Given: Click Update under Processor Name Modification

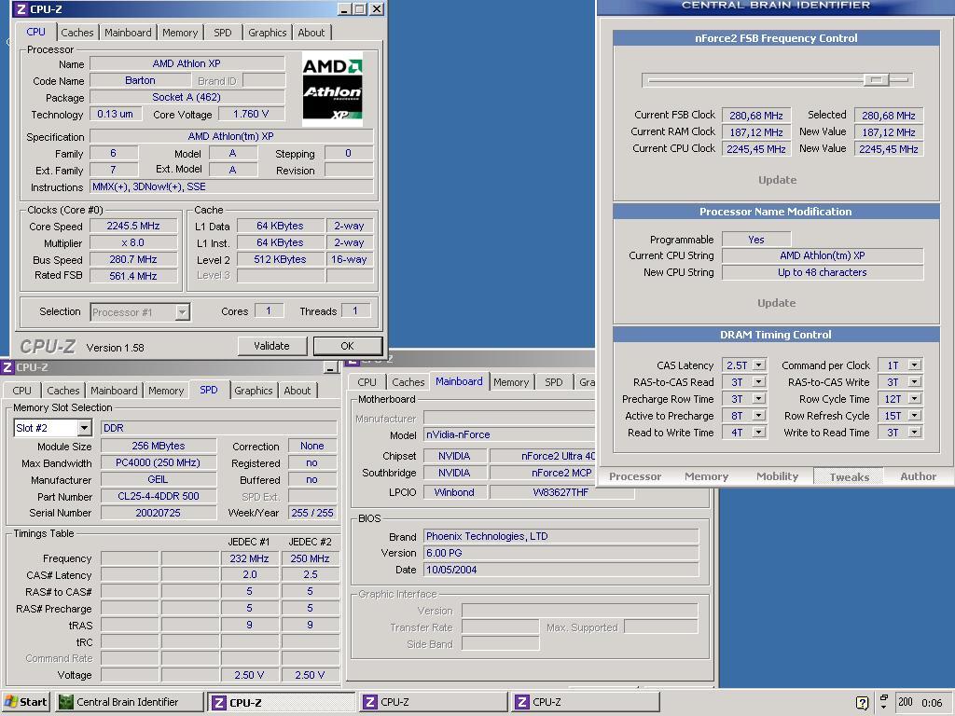Looking at the screenshot, I should click(777, 303).
